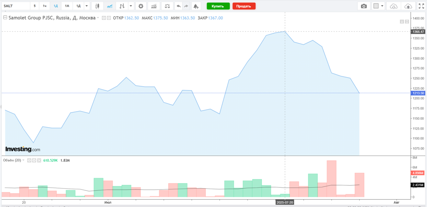
Task: Undo the last chart action
Action: pos(179,6)
